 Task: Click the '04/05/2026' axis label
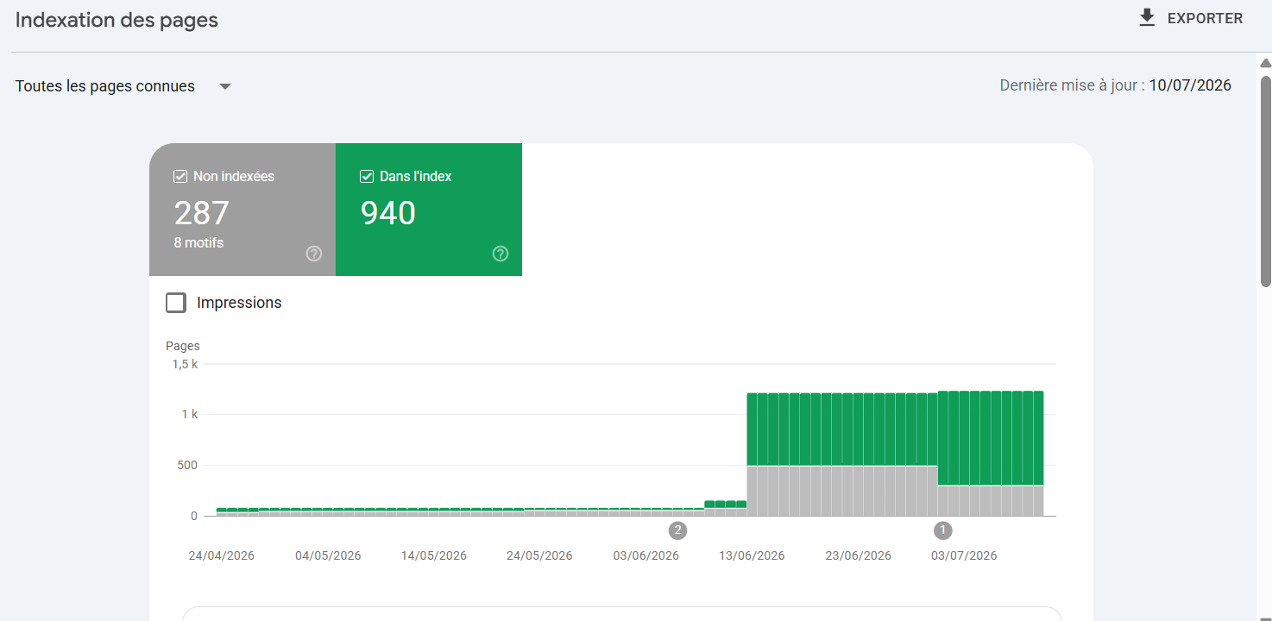click(x=328, y=555)
